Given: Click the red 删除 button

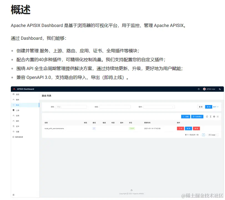Looking at the screenshot, I should tap(196, 128).
